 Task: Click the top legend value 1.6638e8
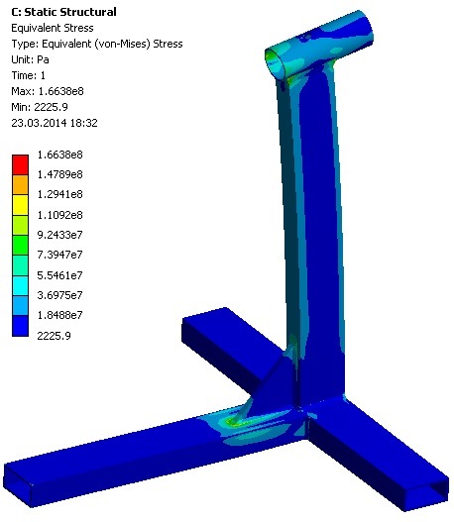click(59, 155)
